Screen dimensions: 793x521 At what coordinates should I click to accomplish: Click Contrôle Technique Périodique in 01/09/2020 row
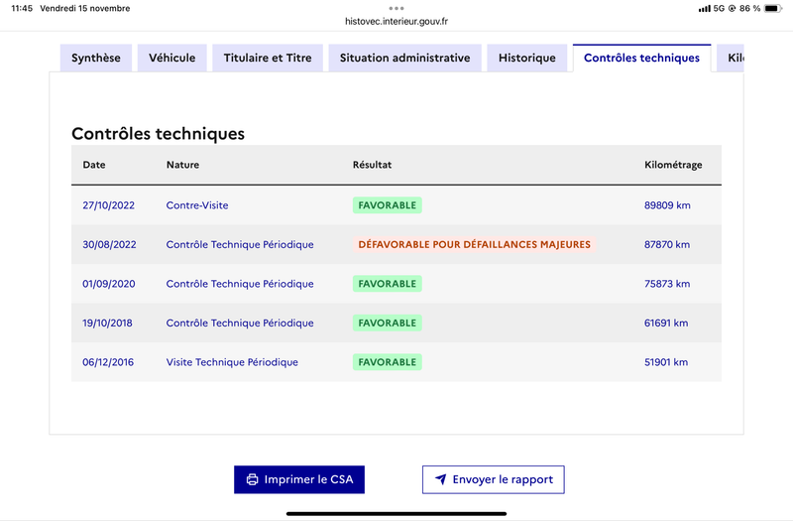240,284
